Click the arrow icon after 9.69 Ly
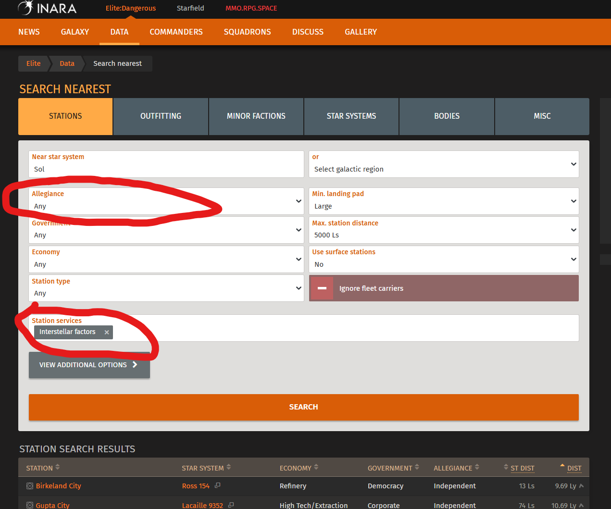This screenshot has width=611, height=509. (582, 486)
